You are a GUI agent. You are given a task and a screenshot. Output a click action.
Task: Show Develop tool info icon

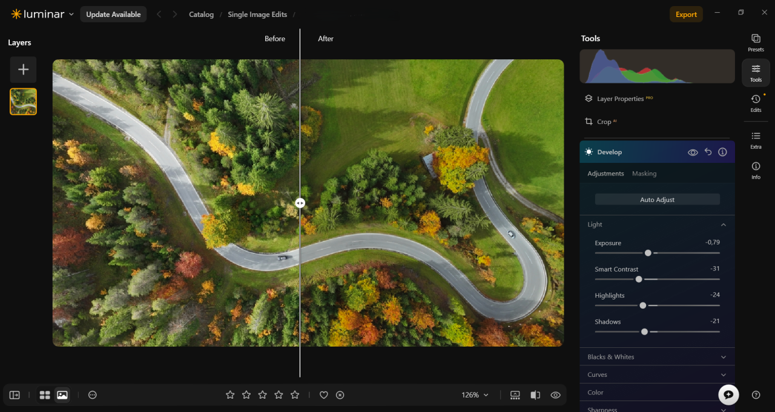coord(722,152)
